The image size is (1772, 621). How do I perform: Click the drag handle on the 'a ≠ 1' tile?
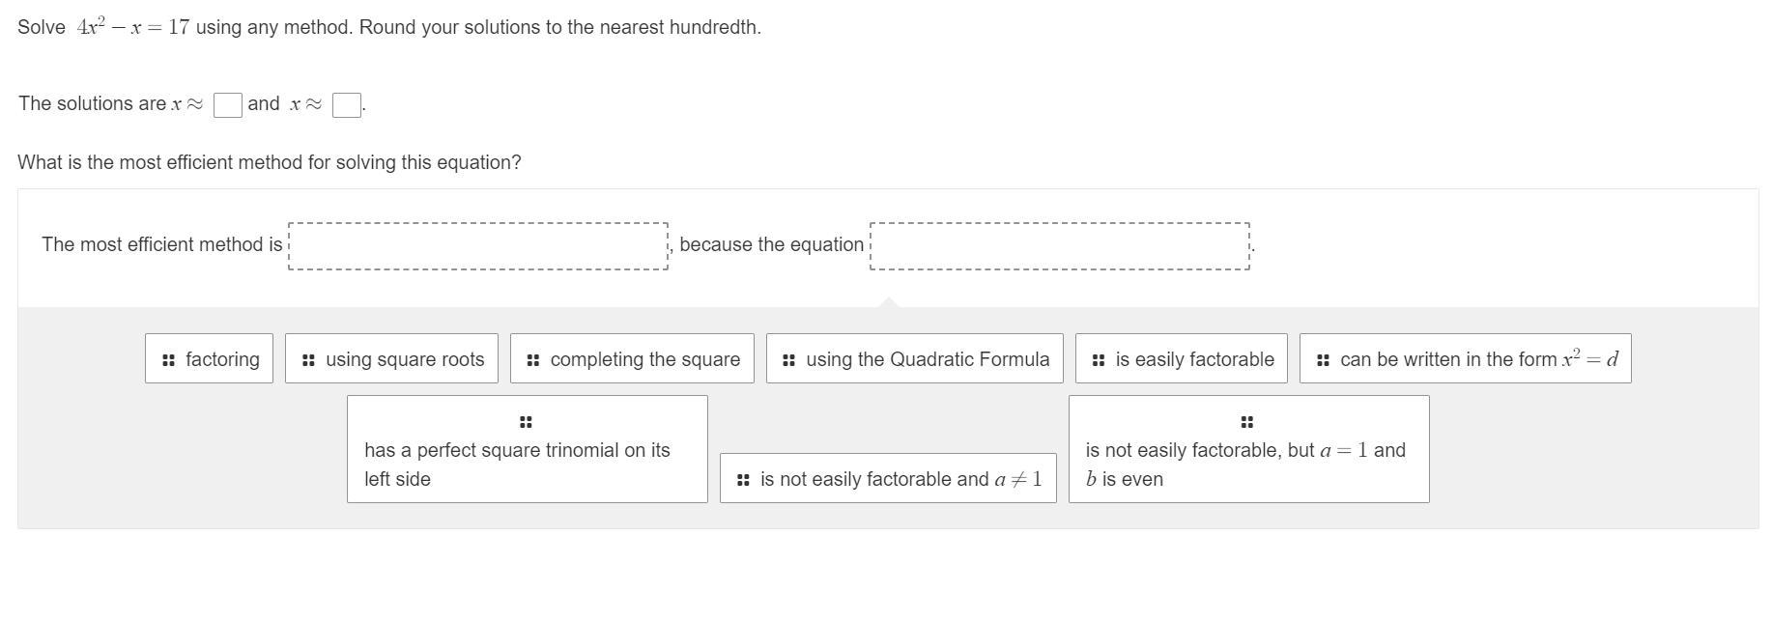click(743, 480)
